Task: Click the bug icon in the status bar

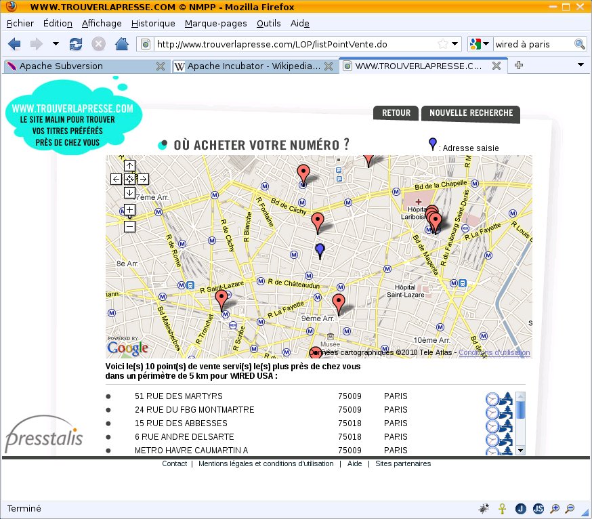Action: point(484,508)
